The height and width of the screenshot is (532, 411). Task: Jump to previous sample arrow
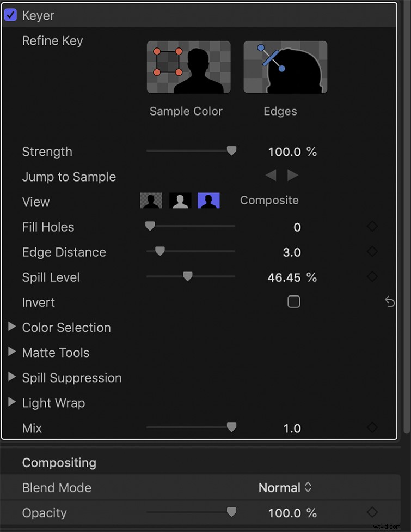pos(271,175)
